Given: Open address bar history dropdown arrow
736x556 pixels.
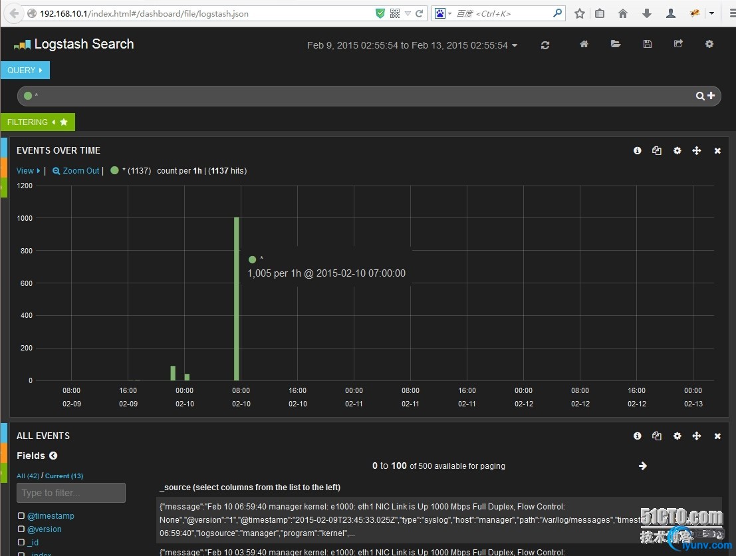Looking at the screenshot, I should pyautogui.click(x=408, y=13).
